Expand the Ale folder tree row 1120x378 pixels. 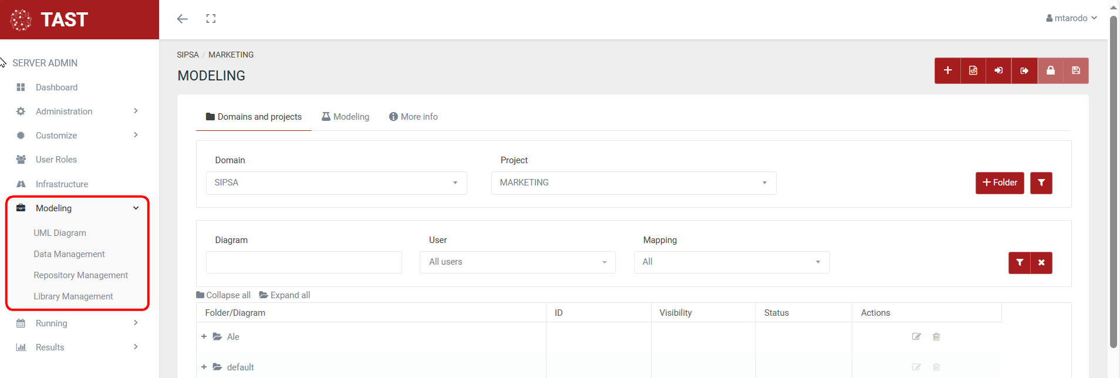(204, 337)
